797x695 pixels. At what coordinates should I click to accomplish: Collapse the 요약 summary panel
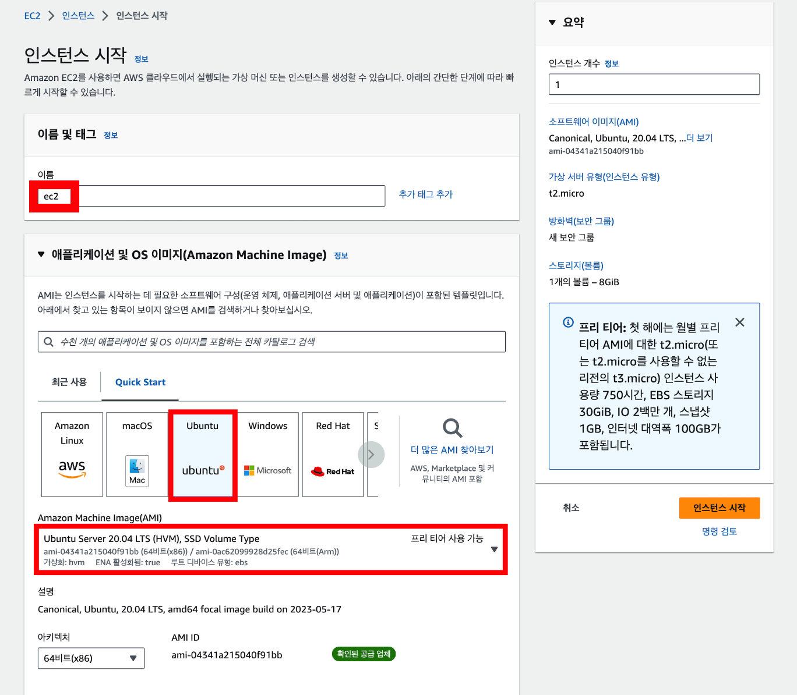pyautogui.click(x=552, y=23)
